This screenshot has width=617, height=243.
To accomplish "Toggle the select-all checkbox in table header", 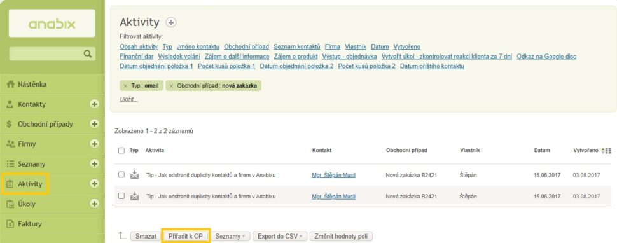I will 121,151.
